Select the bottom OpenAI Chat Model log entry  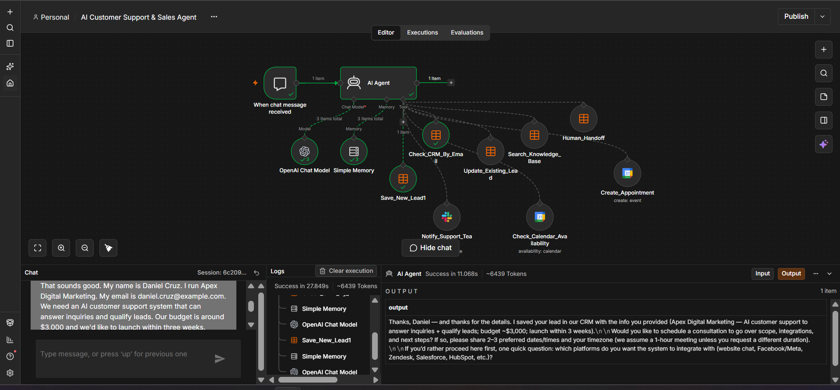[x=329, y=372]
